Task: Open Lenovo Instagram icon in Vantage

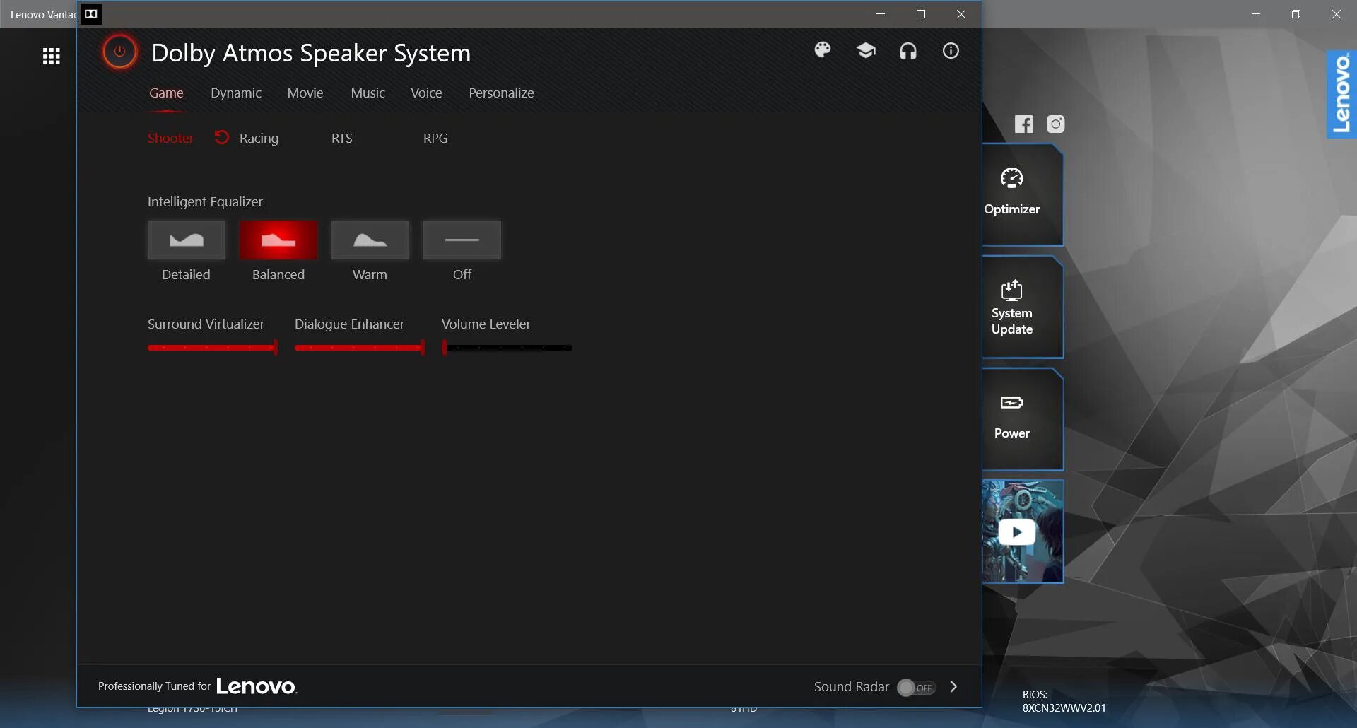Action: tap(1056, 124)
